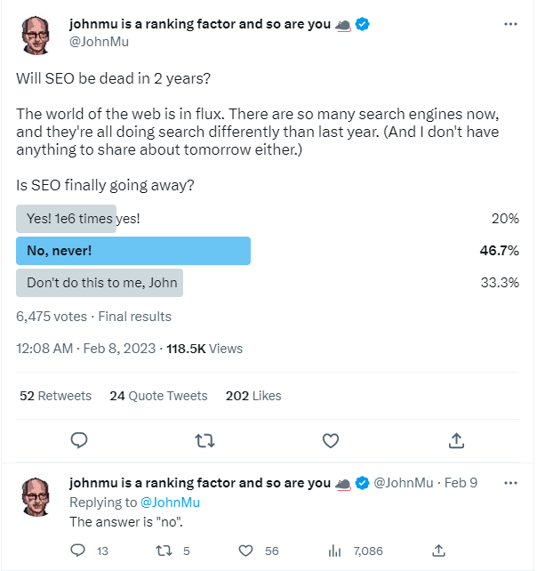This screenshot has height=571, width=537.
Task: Reply to the main poll tweet
Action: click(79, 440)
